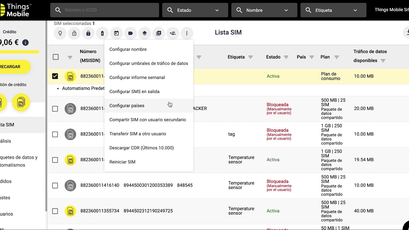The width and height of the screenshot is (409, 230).
Task: Check the SIM row with 20.00 MB
Action: 55,109
